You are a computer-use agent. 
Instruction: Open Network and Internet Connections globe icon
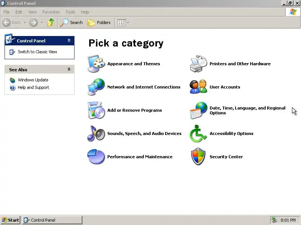pyautogui.click(x=96, y=87)
